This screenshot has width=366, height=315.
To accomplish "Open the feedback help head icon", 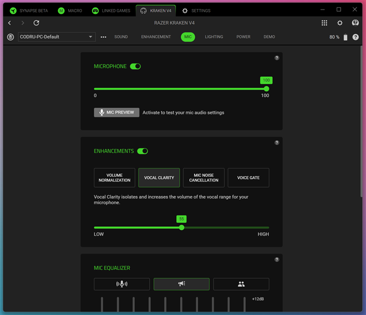I will point(355,23).
